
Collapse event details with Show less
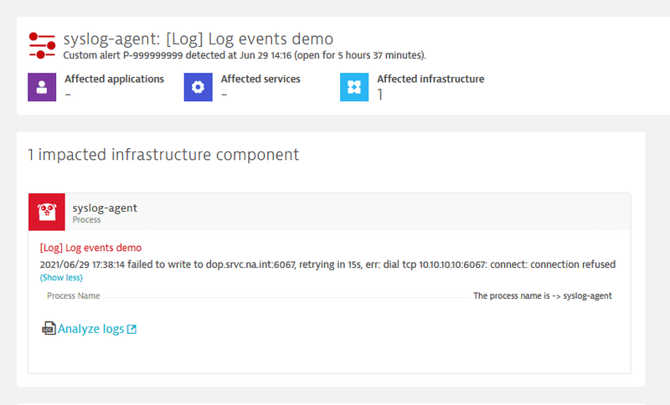[61, 278]
